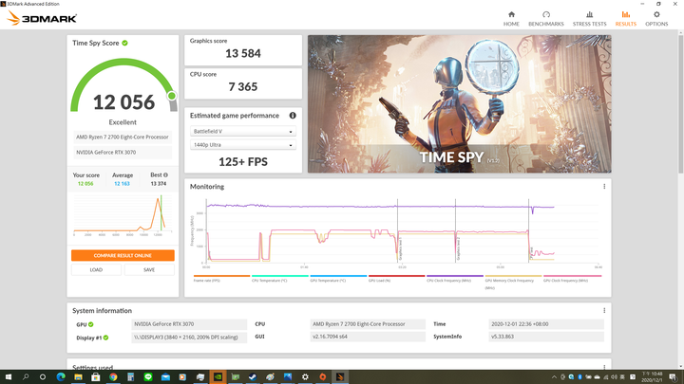Click the DISPLAY3 resolution field
This screenshot has width=684, height=384.
click(x=189, y=337)
